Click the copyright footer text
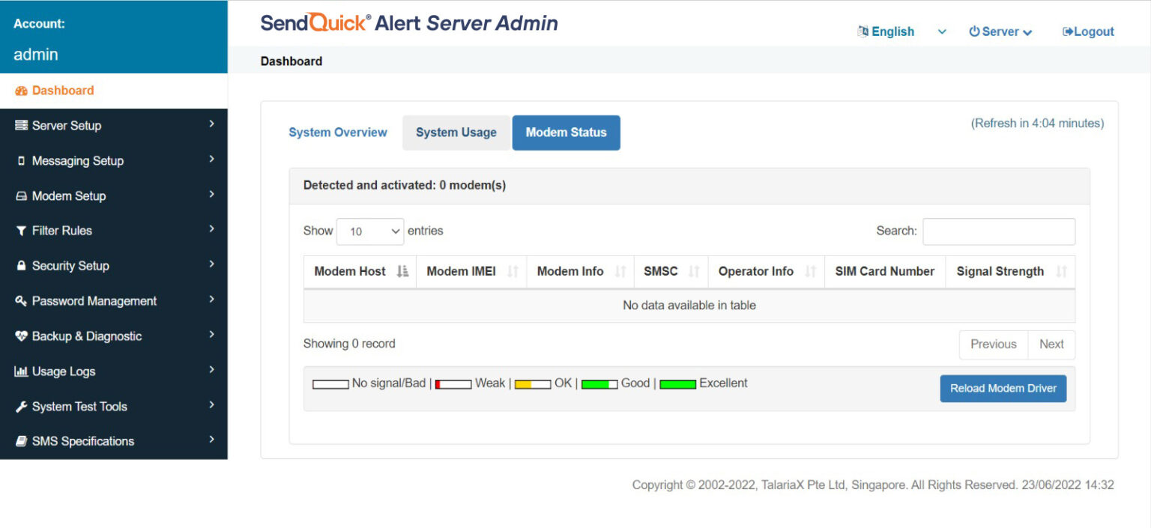Viewport: 1151px width, 528px height. [x=873, y=485]
